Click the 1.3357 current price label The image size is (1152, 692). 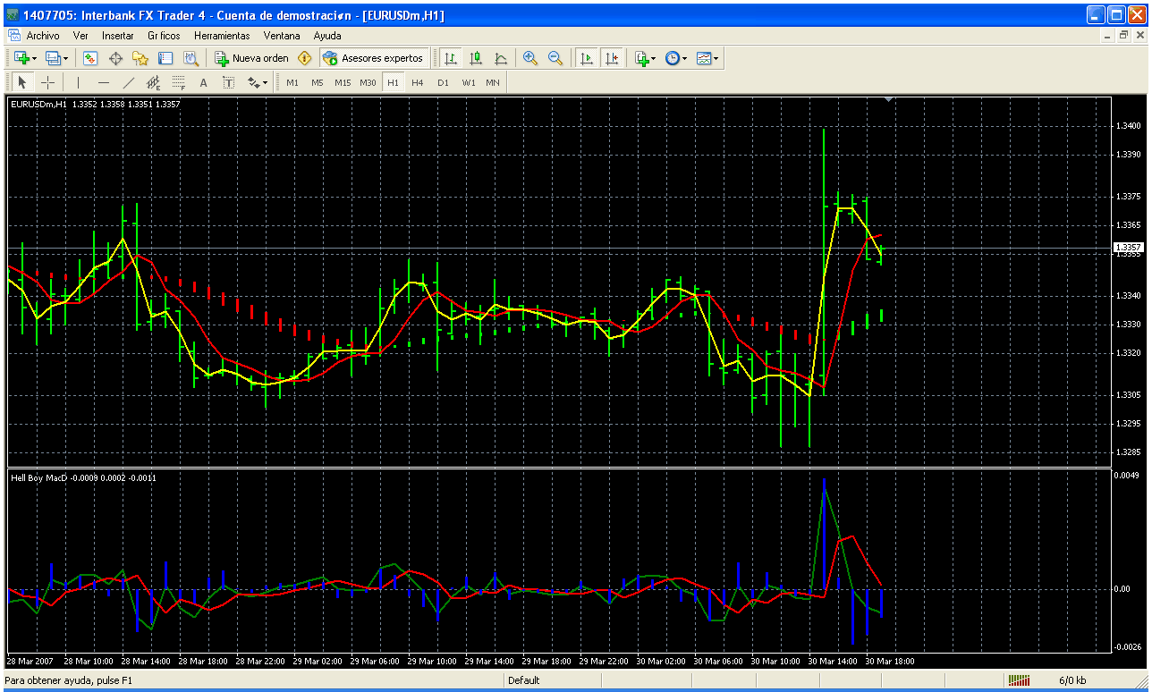(x=1127, y=247)
